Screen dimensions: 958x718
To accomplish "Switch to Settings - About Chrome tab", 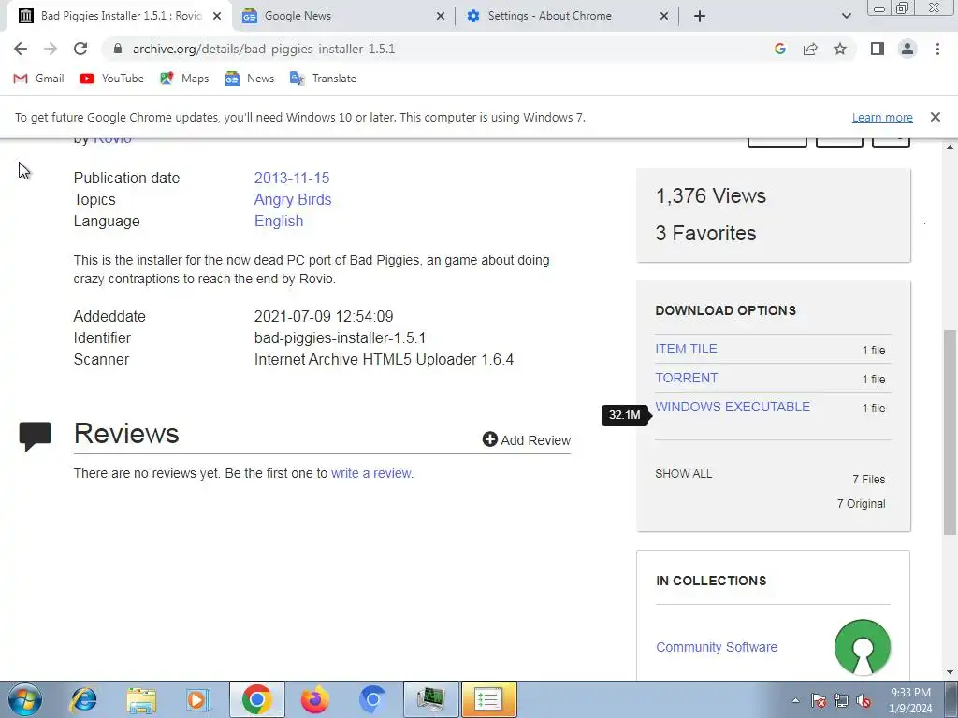I will [566, 16].
